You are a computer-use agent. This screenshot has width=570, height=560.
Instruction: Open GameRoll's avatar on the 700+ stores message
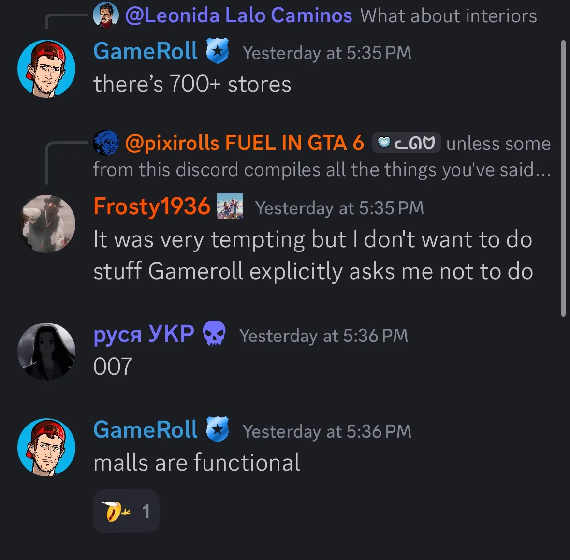click(x=46, y=68)
